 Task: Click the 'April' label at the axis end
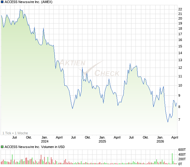(175, 138)
